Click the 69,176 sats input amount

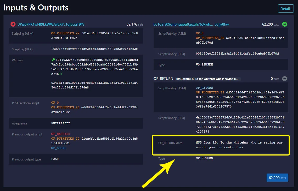tap(135, 24)
